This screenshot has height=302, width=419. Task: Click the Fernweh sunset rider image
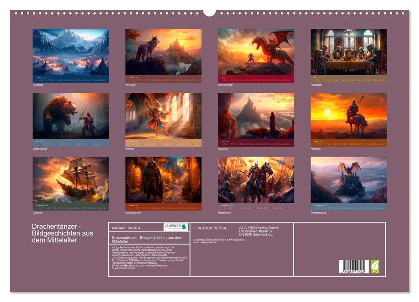pos(349,116)
